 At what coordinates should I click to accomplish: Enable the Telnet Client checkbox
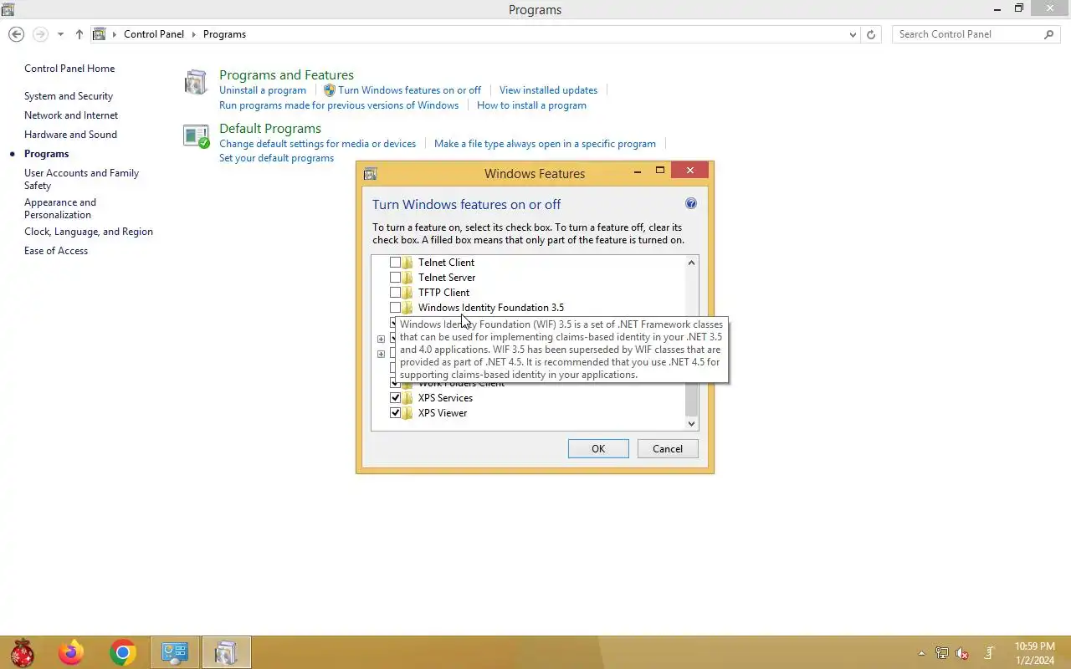pyautogui.click(x=395, y=263)
